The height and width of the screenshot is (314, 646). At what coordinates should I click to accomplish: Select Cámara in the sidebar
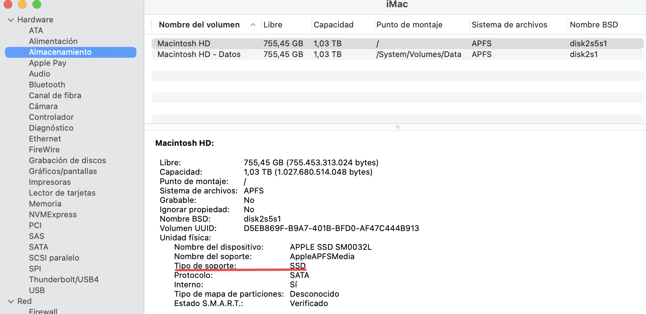coord(43,106)
